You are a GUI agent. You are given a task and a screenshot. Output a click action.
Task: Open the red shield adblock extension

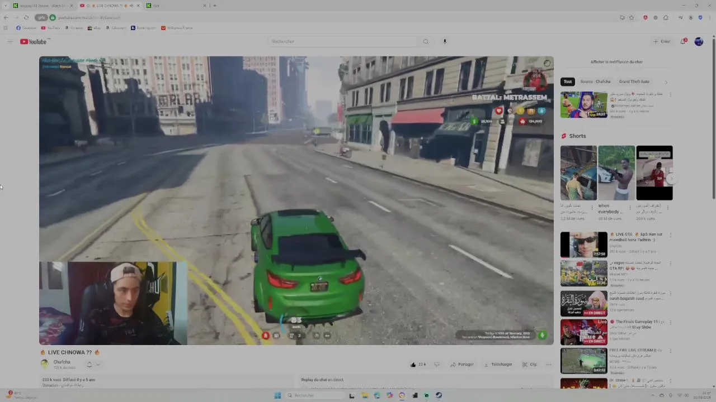coord(646,17)
